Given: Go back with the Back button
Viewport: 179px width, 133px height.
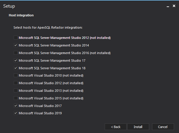Looking at the screenshot, I should point(116,127).
